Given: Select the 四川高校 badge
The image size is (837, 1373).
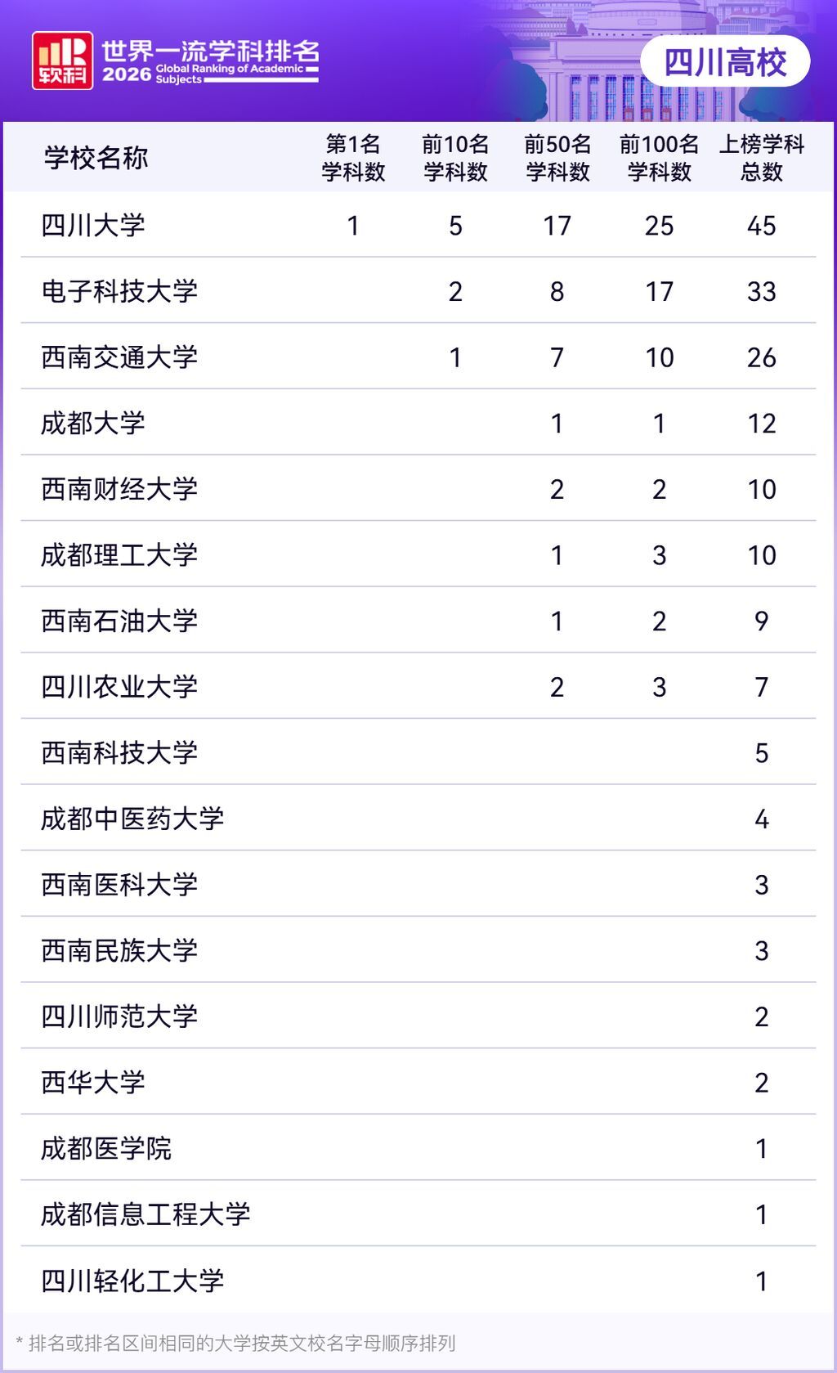Looking at the screenshot, I should (725, 61).
